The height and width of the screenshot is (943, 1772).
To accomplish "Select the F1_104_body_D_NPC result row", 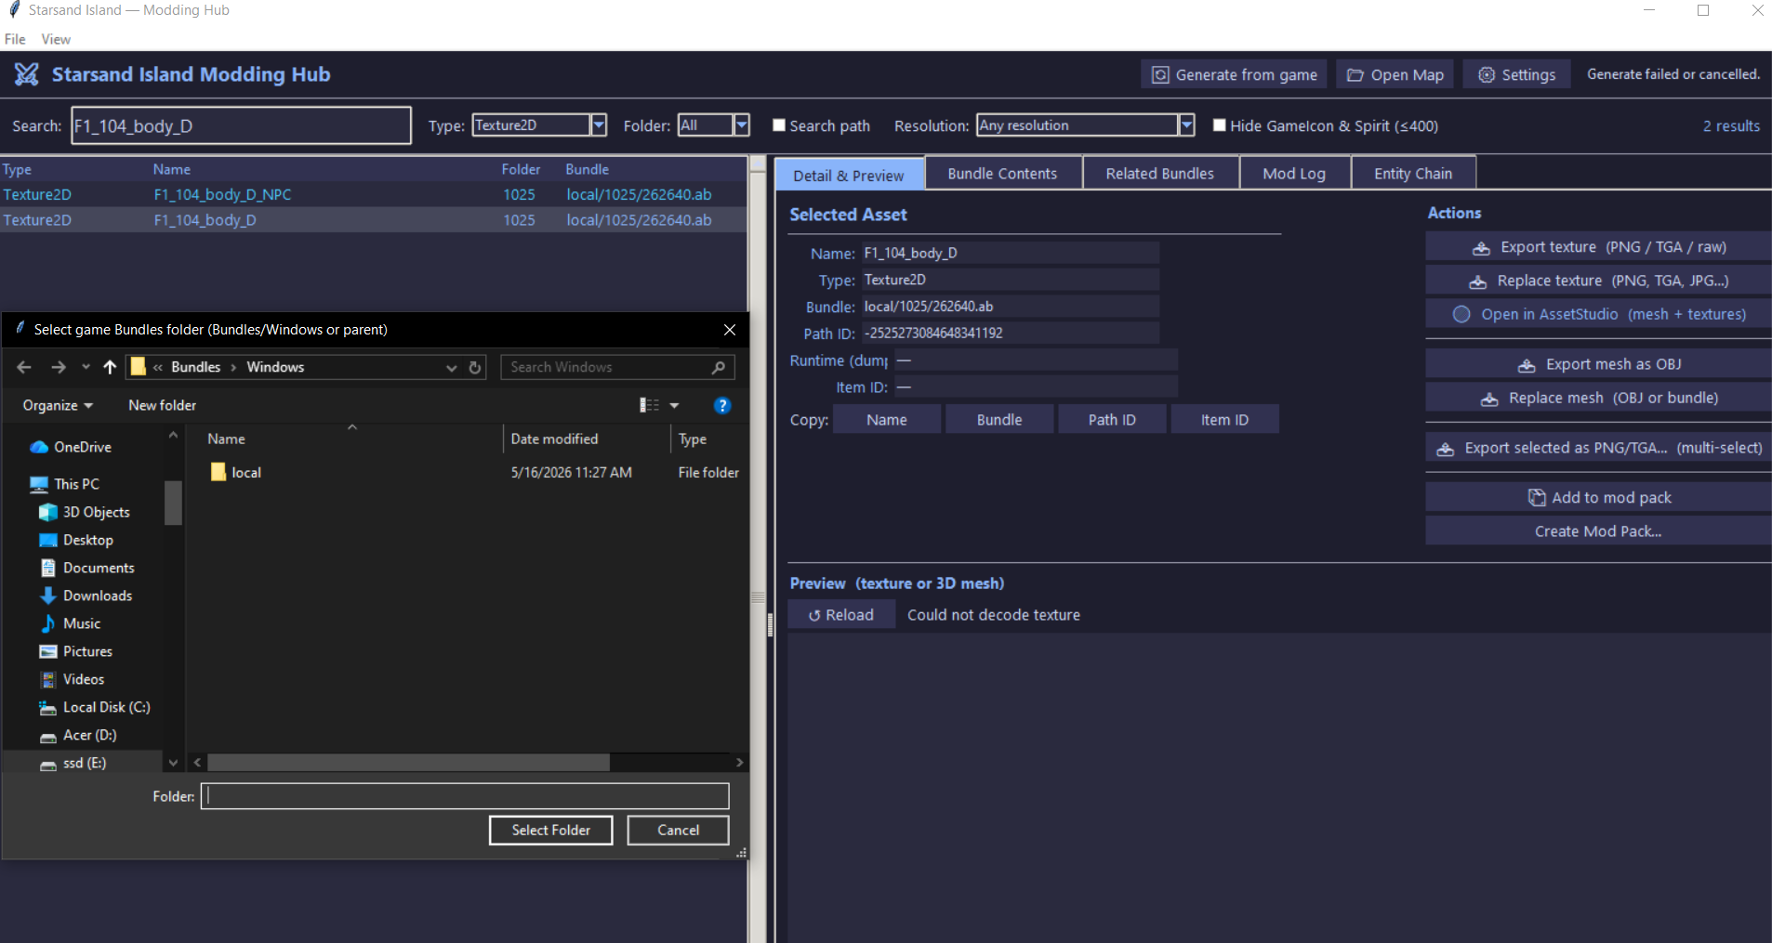I will click(373, 194).
